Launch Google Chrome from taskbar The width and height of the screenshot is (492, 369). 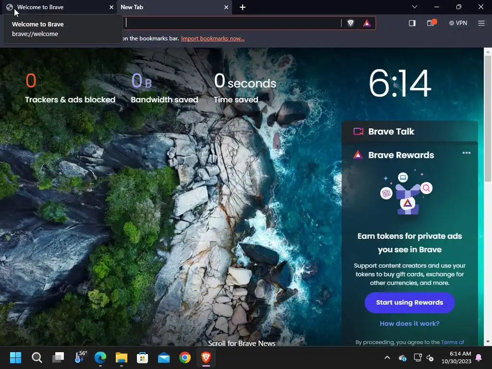(185, 357)
